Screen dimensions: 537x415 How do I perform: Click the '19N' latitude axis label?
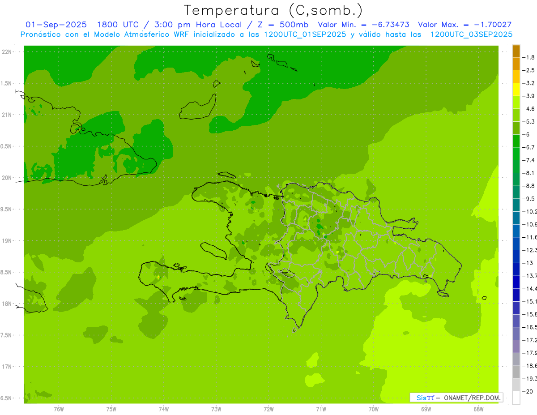pyautogui.click(x=7, y=240)
